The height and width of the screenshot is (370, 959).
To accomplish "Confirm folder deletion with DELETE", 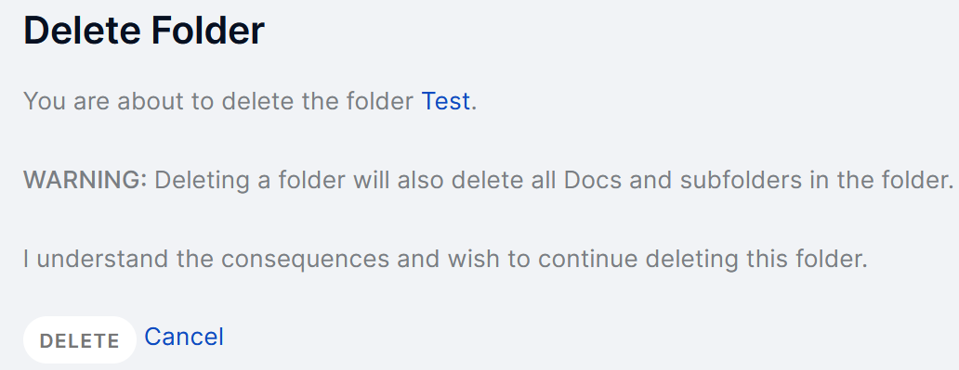I will [80, 340].
